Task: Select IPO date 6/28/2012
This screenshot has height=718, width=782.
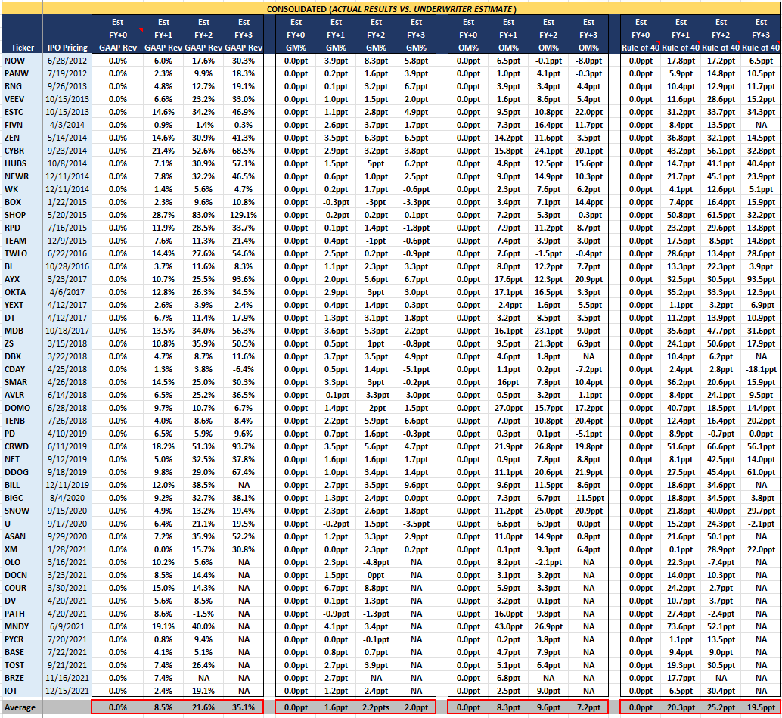Action: [x=67, y=61]
